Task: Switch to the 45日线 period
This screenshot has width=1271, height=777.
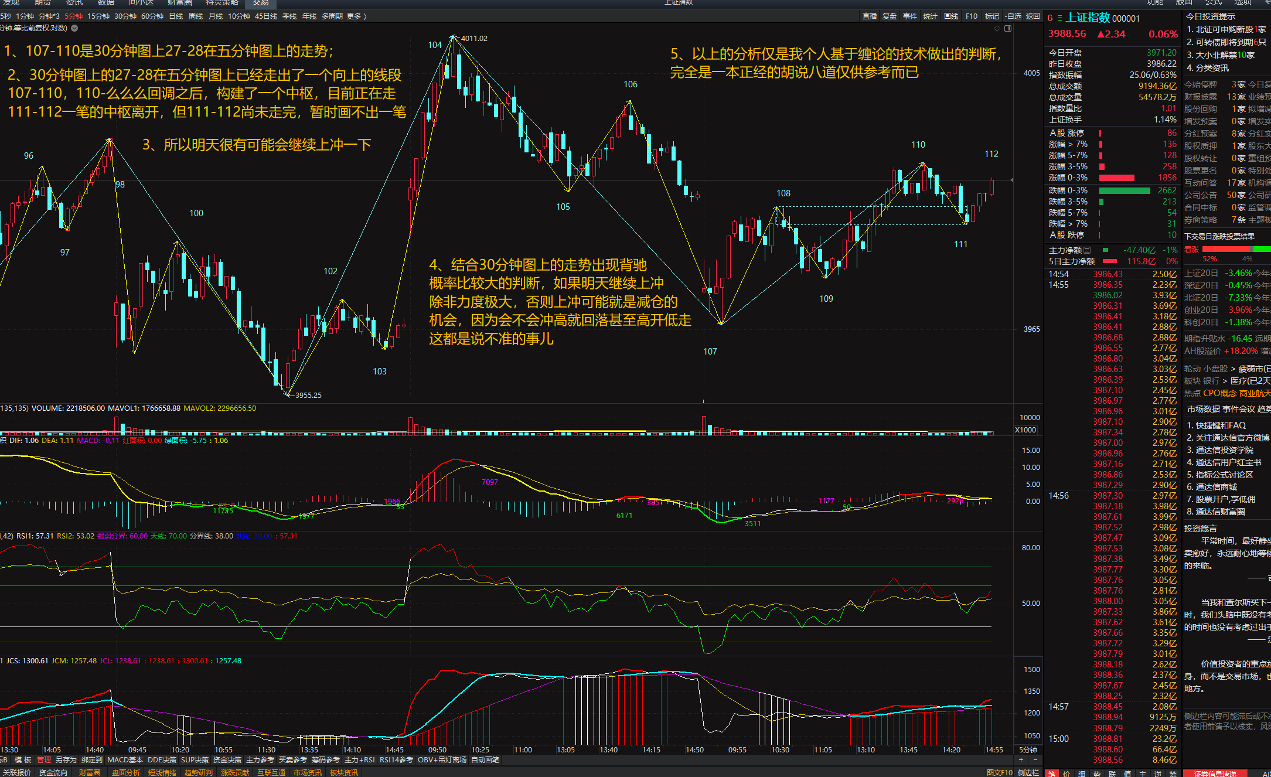Action: (266, 16)
